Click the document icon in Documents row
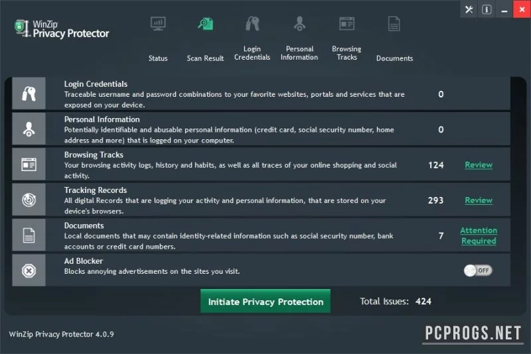The height and width of the screenshot is (354, 531). tap(29, 235)
